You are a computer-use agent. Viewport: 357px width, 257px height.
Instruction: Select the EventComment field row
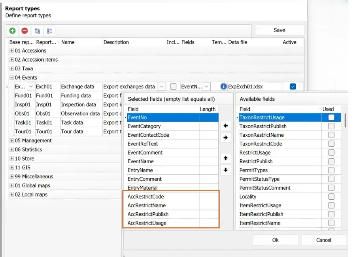[173, 153]
